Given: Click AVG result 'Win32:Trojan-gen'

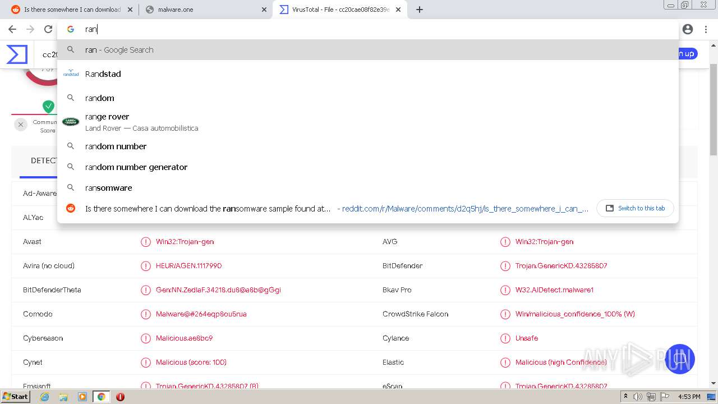Looking at the screenshot, I should click(x=544, y=242).
